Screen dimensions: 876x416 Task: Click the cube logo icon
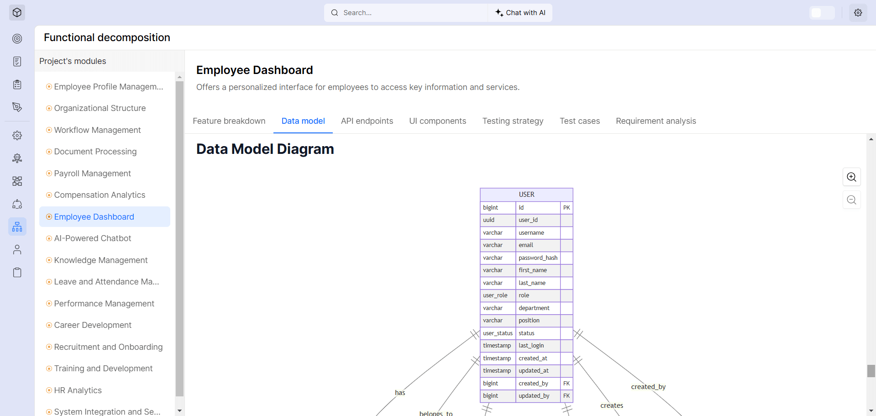[x=17, y=13]
